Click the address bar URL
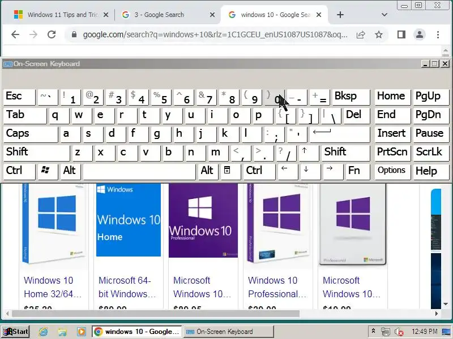 215,34
